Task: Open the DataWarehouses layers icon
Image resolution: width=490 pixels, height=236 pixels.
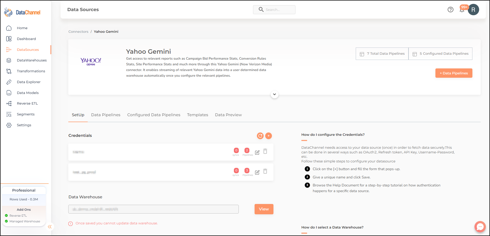Action: click(x=9, y=60)
